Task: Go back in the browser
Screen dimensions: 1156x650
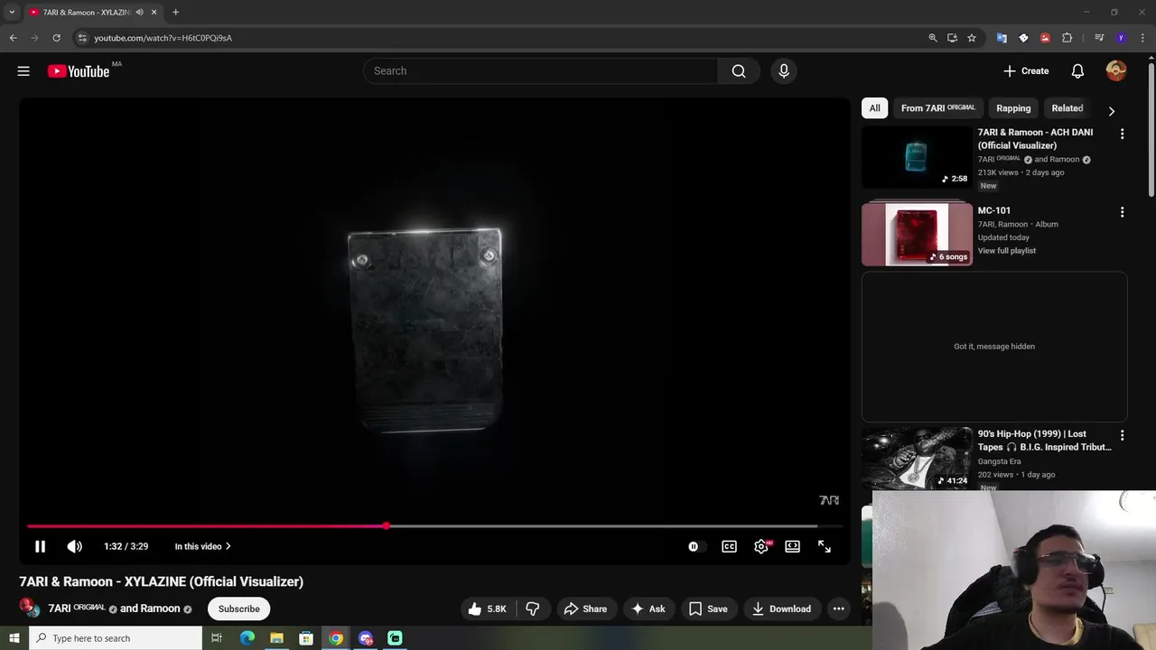Action: point(13,38)
